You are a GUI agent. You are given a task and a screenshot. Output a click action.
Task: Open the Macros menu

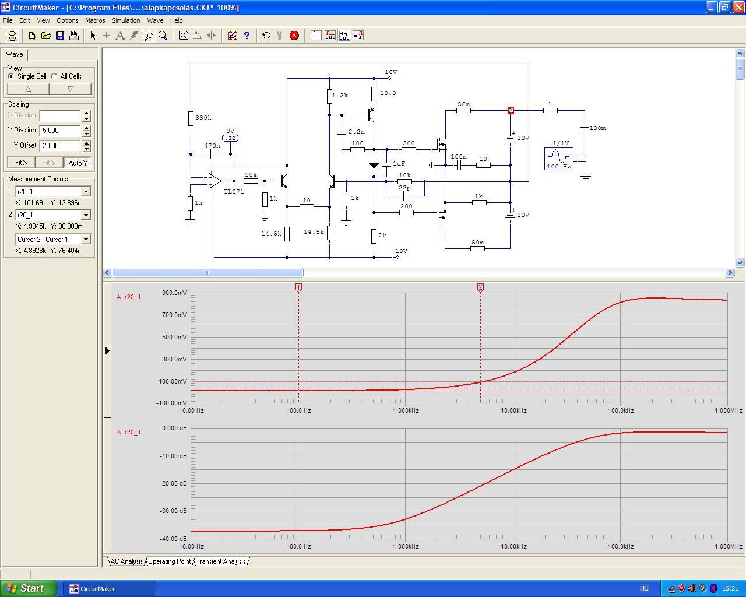tap(95, 20)
